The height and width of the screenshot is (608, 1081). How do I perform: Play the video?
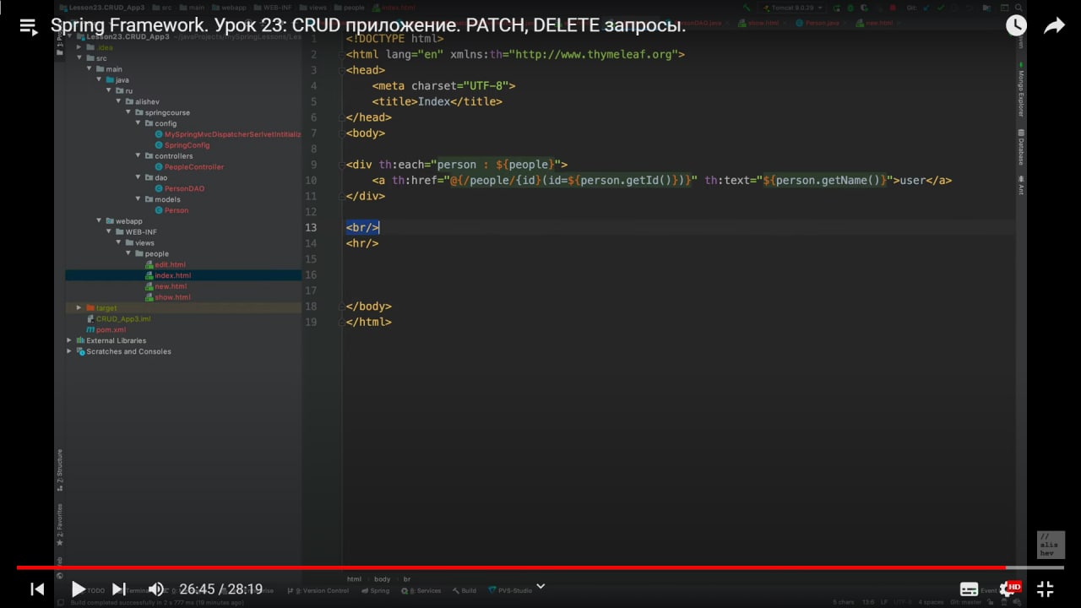(78, 589)
